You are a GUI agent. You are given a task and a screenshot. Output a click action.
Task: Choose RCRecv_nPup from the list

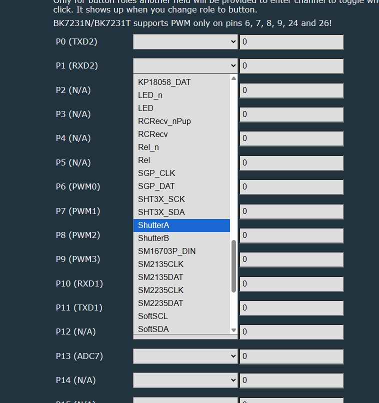tap(181, 121)
